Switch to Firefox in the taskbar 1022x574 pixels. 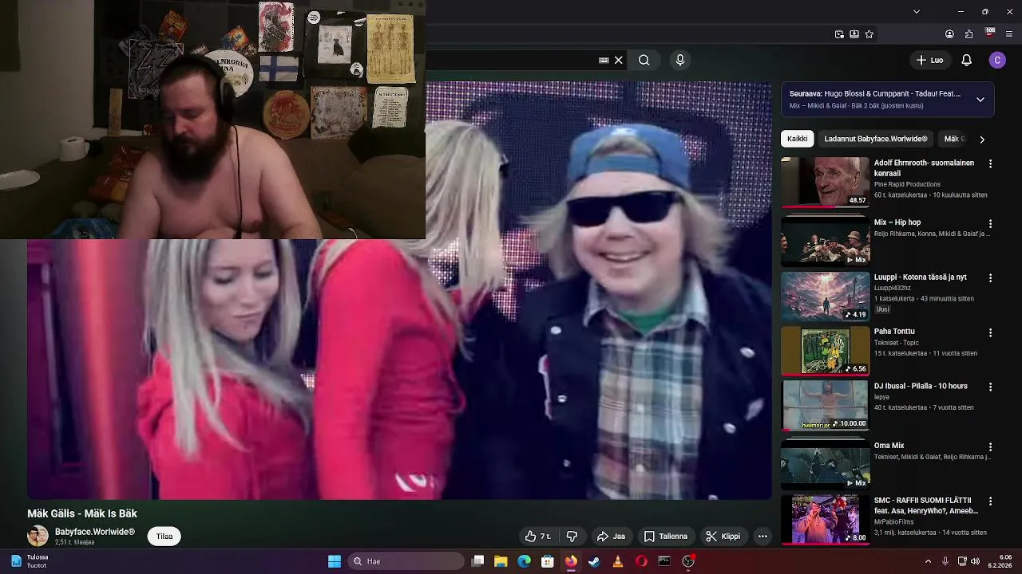[571, 561]
